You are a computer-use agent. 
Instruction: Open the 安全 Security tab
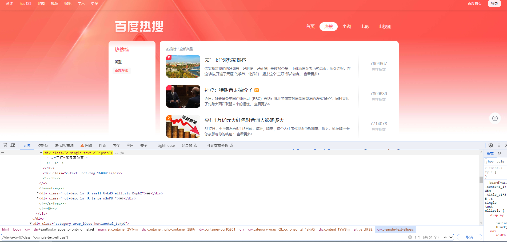(144, 145)
